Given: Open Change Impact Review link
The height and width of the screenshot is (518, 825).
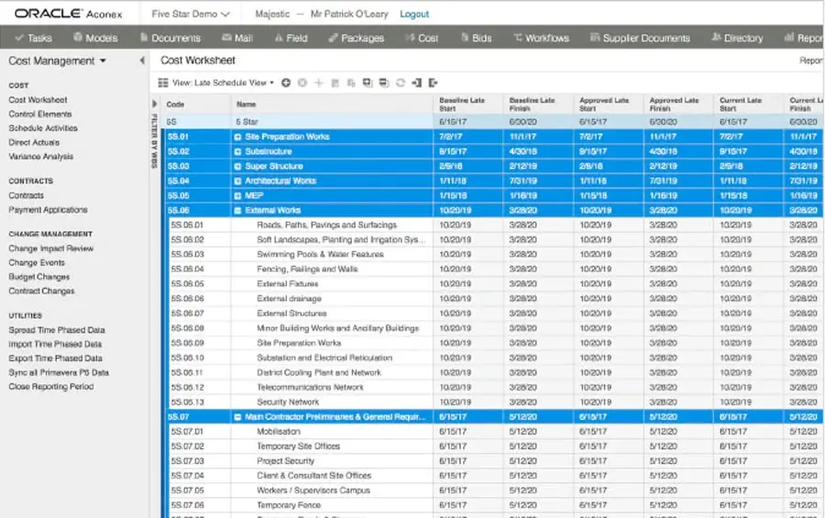Looking at the screenshot, I should 50,248.
